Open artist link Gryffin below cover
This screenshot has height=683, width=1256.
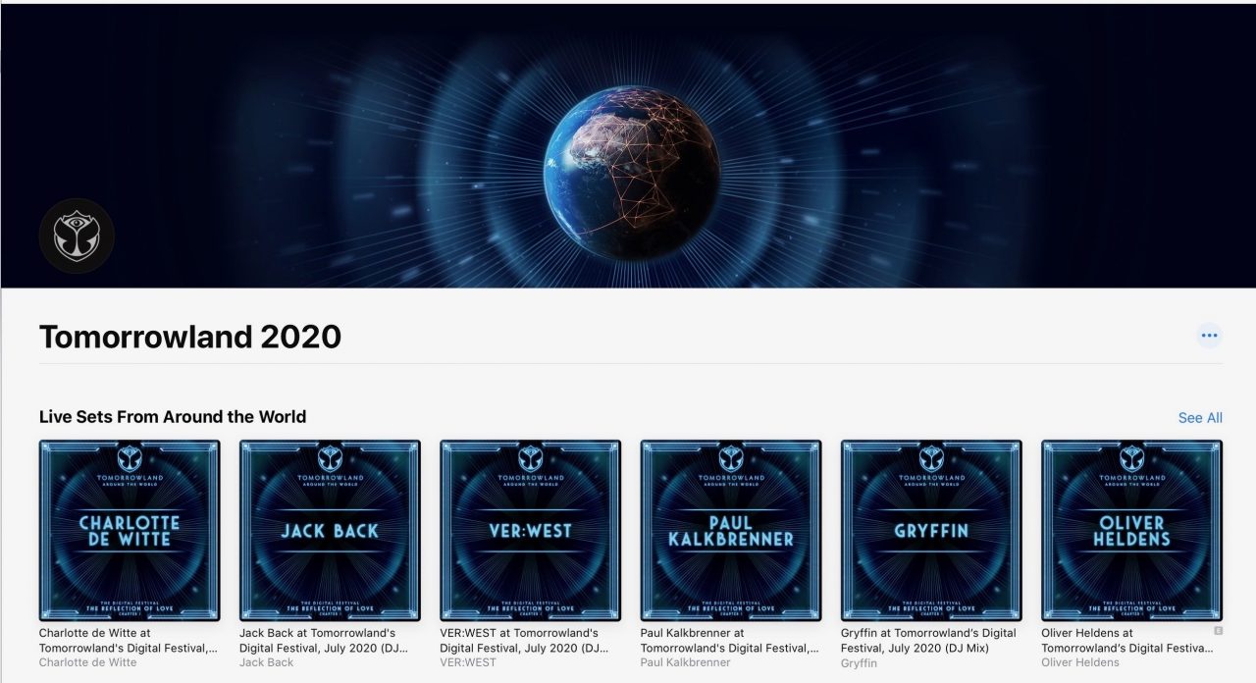[859, 663]
